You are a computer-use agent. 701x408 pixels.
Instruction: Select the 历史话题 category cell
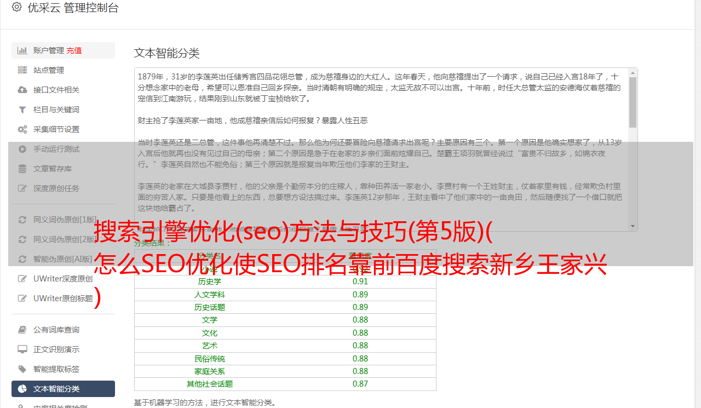point(210,307)
